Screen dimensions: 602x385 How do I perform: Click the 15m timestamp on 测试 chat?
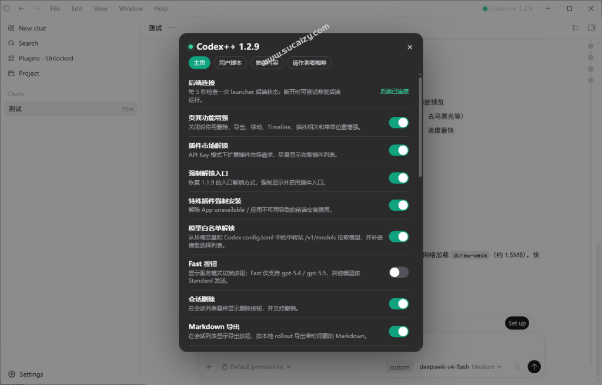point(128,109)
